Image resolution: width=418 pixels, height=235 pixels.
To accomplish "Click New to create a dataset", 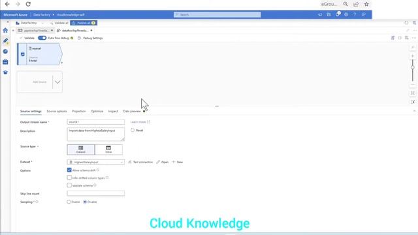I will pos(178,162).
